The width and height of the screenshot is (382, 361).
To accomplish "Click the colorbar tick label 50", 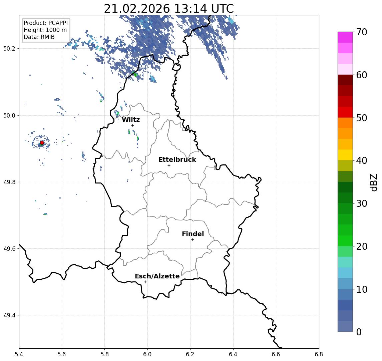I will [x=362, y=118].
